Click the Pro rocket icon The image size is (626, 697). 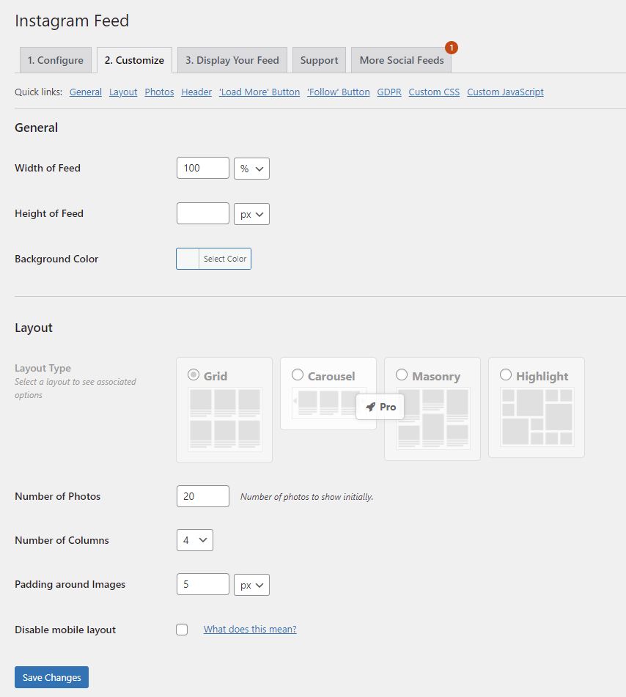(x=371, y=407)
